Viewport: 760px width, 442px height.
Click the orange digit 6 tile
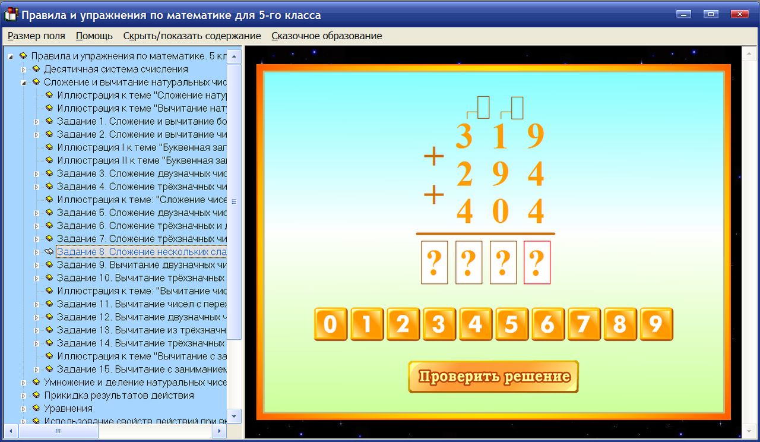tap(549, 324)
